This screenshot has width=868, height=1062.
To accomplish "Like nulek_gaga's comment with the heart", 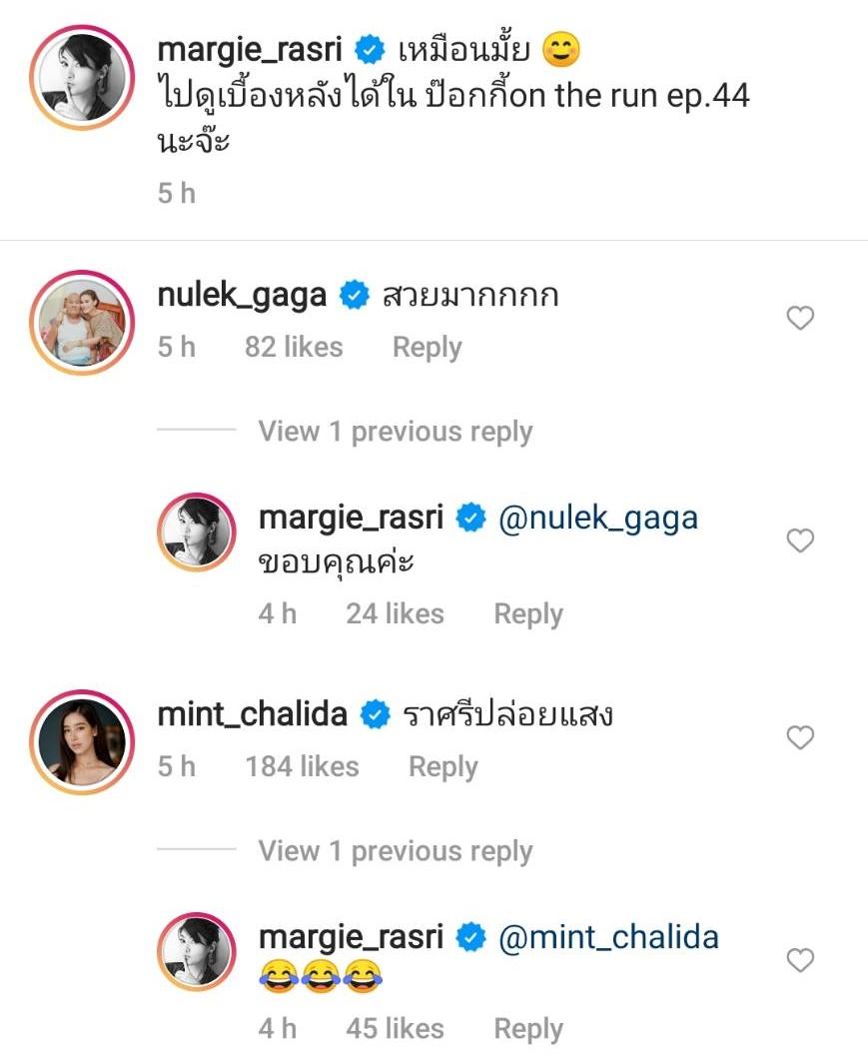I will coord(801,319).
